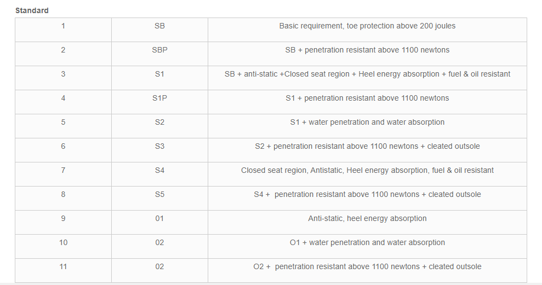Select "S1 + water penetration" description cell
The image size is (542, 285).
click(367, 122)
